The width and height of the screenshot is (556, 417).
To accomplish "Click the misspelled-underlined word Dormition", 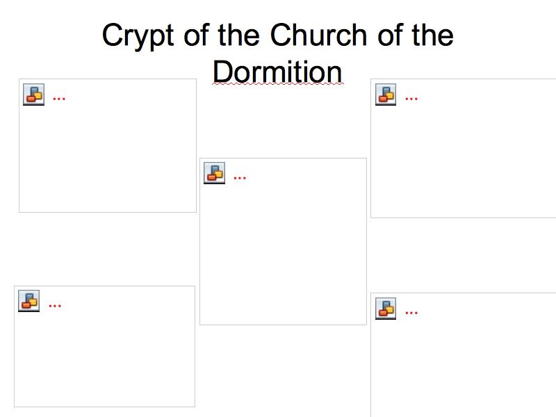I will (x=277, y=72).
